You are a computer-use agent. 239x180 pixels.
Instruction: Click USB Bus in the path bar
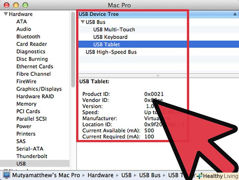pos(150,175)
